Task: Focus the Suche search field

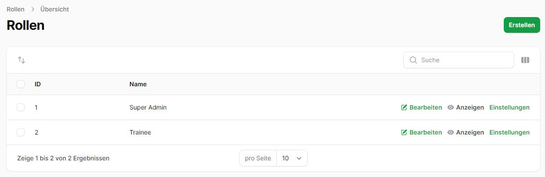Action: tap(459, 60)
